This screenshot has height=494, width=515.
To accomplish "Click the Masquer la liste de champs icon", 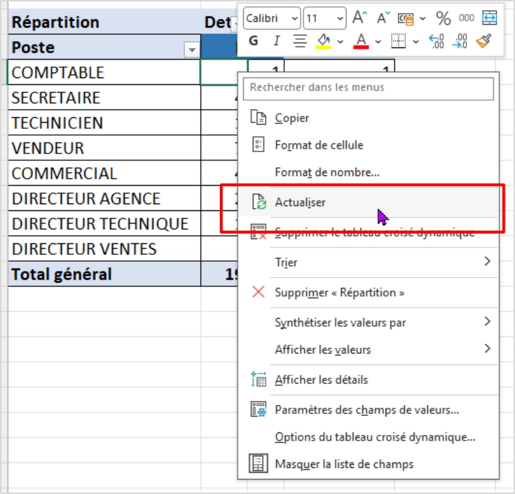I will click(258, 463).
